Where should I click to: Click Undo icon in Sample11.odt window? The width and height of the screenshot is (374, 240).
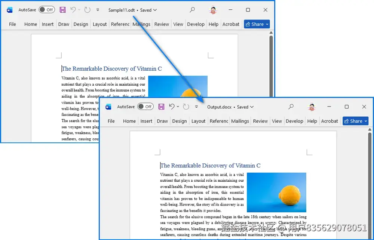[x=73, y=10]
